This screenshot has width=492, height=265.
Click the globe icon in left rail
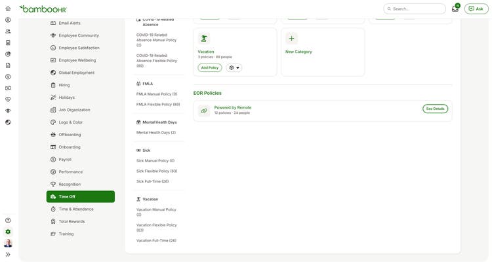pos(8,122)
